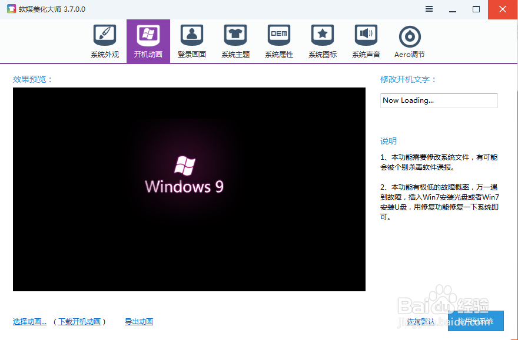Viewport: 518px width, 340px height.
Task: Click the 系统属性 OEM properties icon
Action: pos(278,40)
